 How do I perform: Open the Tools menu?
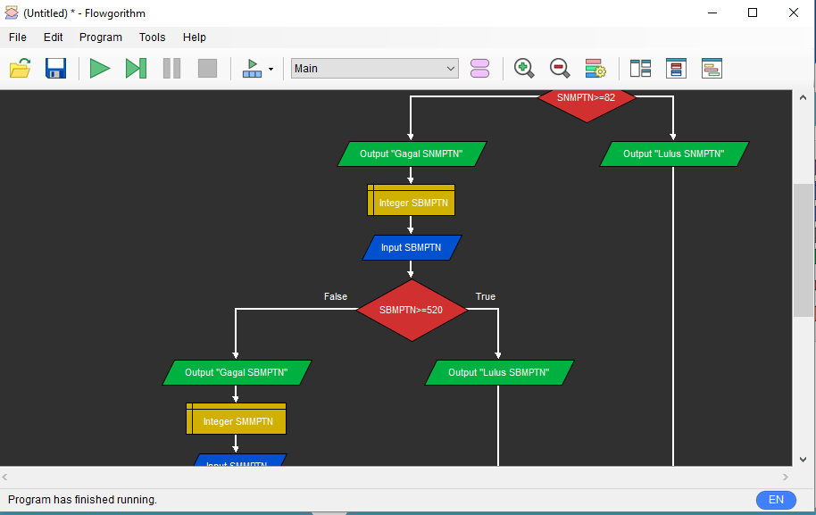(x=152, y=37)
